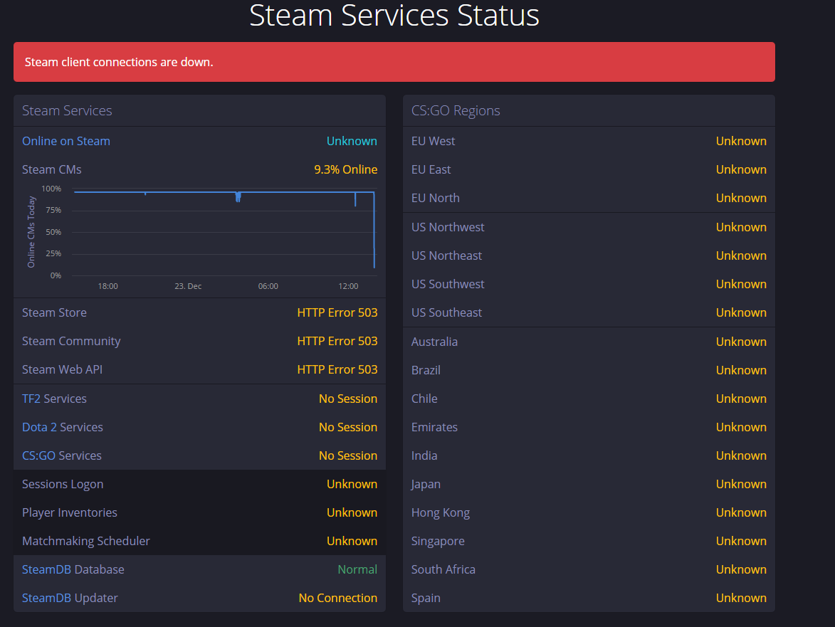
Task: Click Unknown status beside Spain
Action: coord(741,598)
